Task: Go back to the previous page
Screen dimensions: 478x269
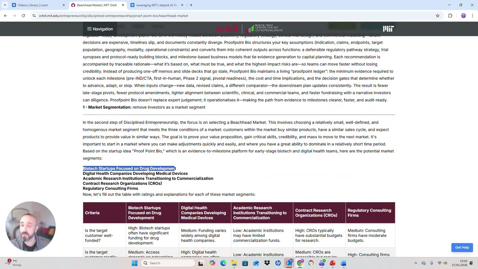Action: click(x=5, y=16)
